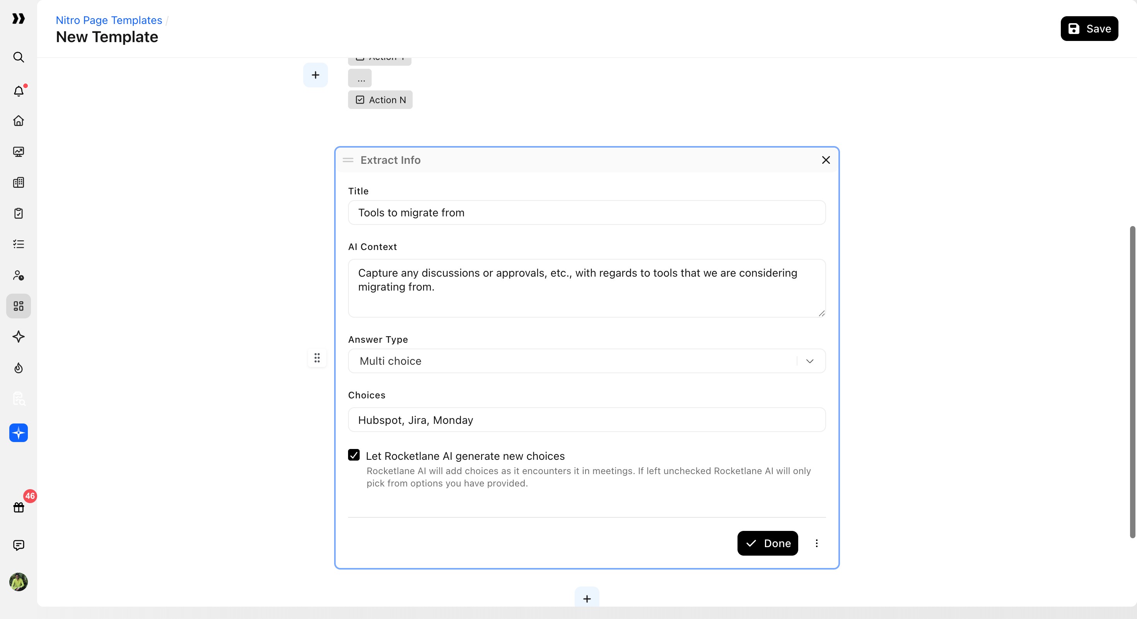Click the Choices input field
The image size is (1137, 619).
coord(587,420)
